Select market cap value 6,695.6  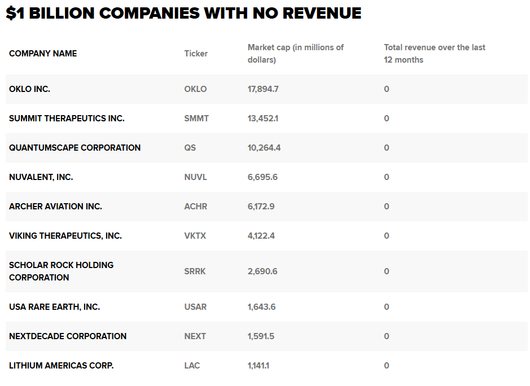click(262, 177)
